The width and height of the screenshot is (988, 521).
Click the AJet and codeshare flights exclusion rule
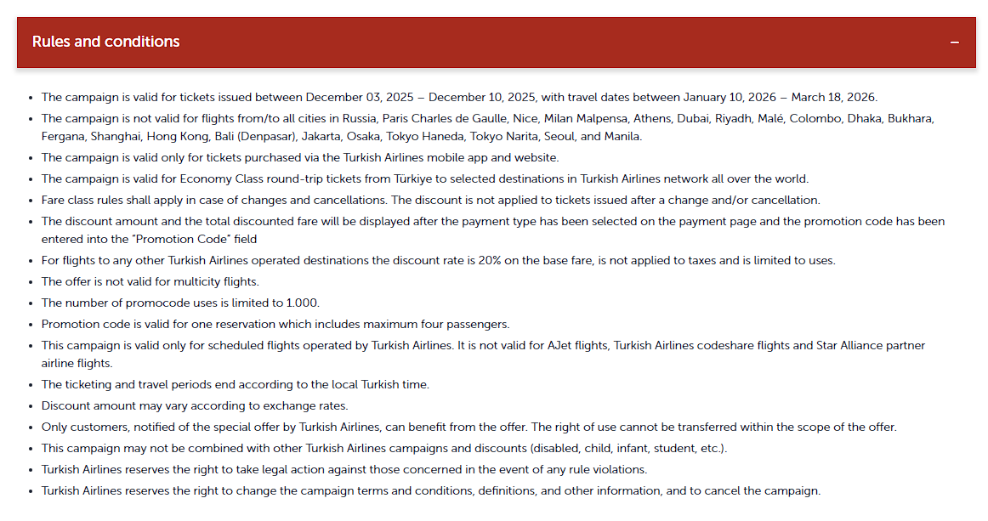(483, 345)
